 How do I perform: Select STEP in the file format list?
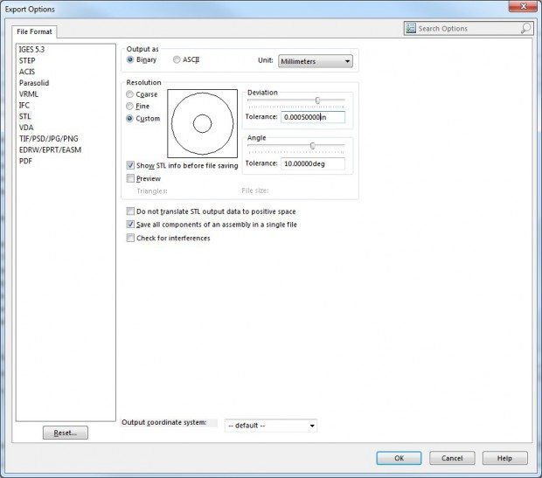coord(27,60)
